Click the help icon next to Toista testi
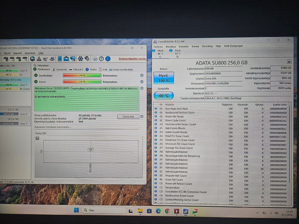Image resolution: width=299 pixels, height=224 pixels. click(142, 117)
